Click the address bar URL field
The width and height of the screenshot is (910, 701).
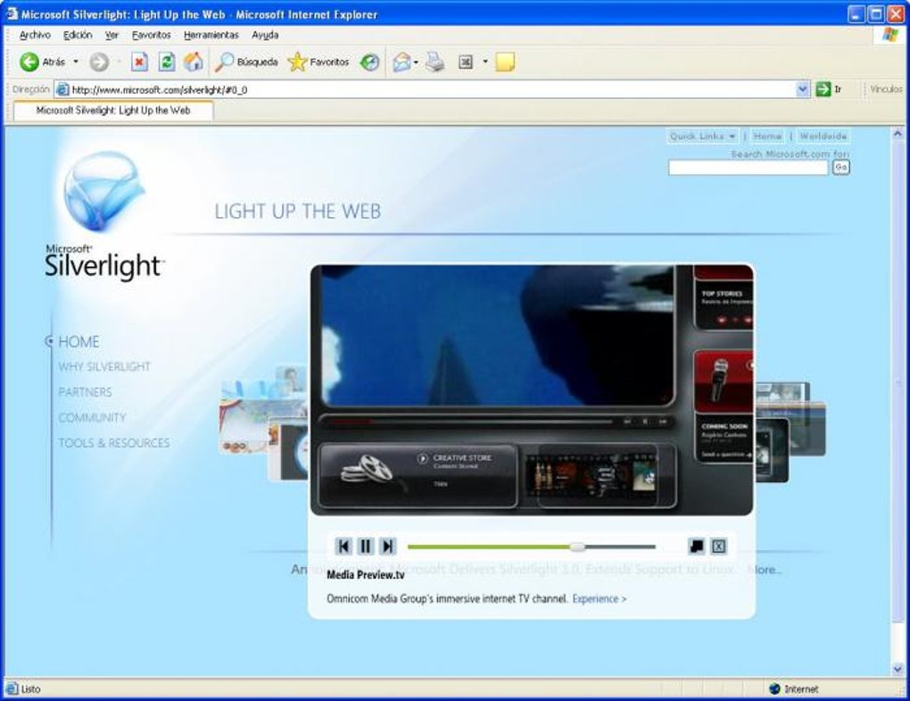tap(433, 89)
